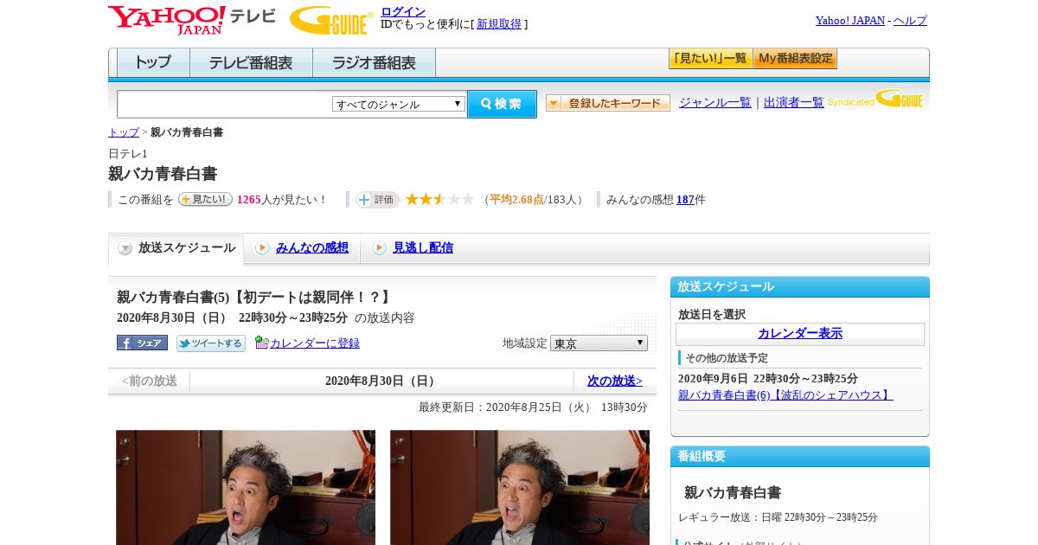Click カレンダー表示 in schedule panel

800,333
